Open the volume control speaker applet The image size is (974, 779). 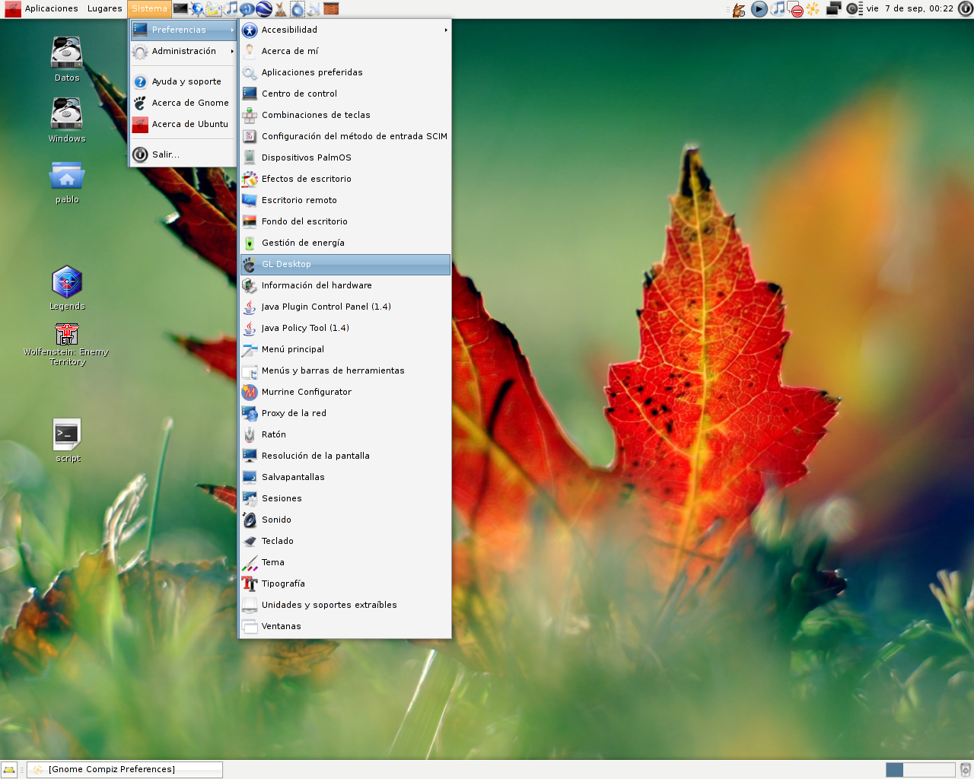point(855,9)
